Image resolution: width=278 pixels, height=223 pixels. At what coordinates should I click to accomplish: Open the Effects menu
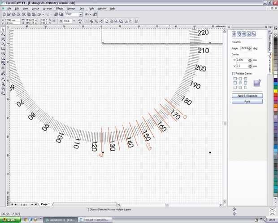tap(60, 9)
